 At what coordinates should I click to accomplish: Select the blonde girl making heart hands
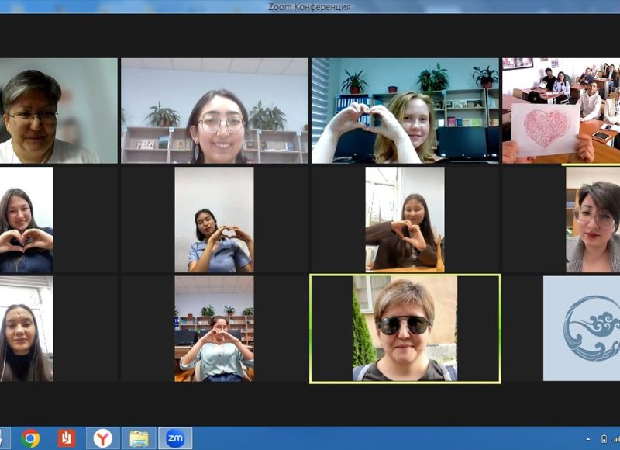405,110
